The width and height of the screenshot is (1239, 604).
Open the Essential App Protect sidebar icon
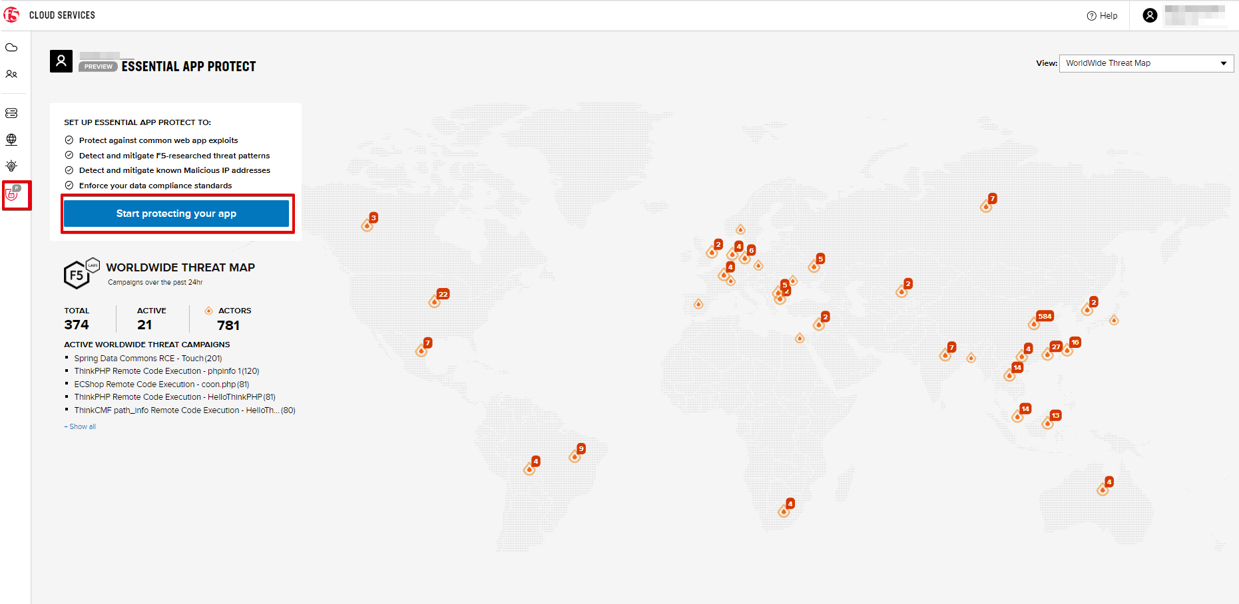point(13,194)
